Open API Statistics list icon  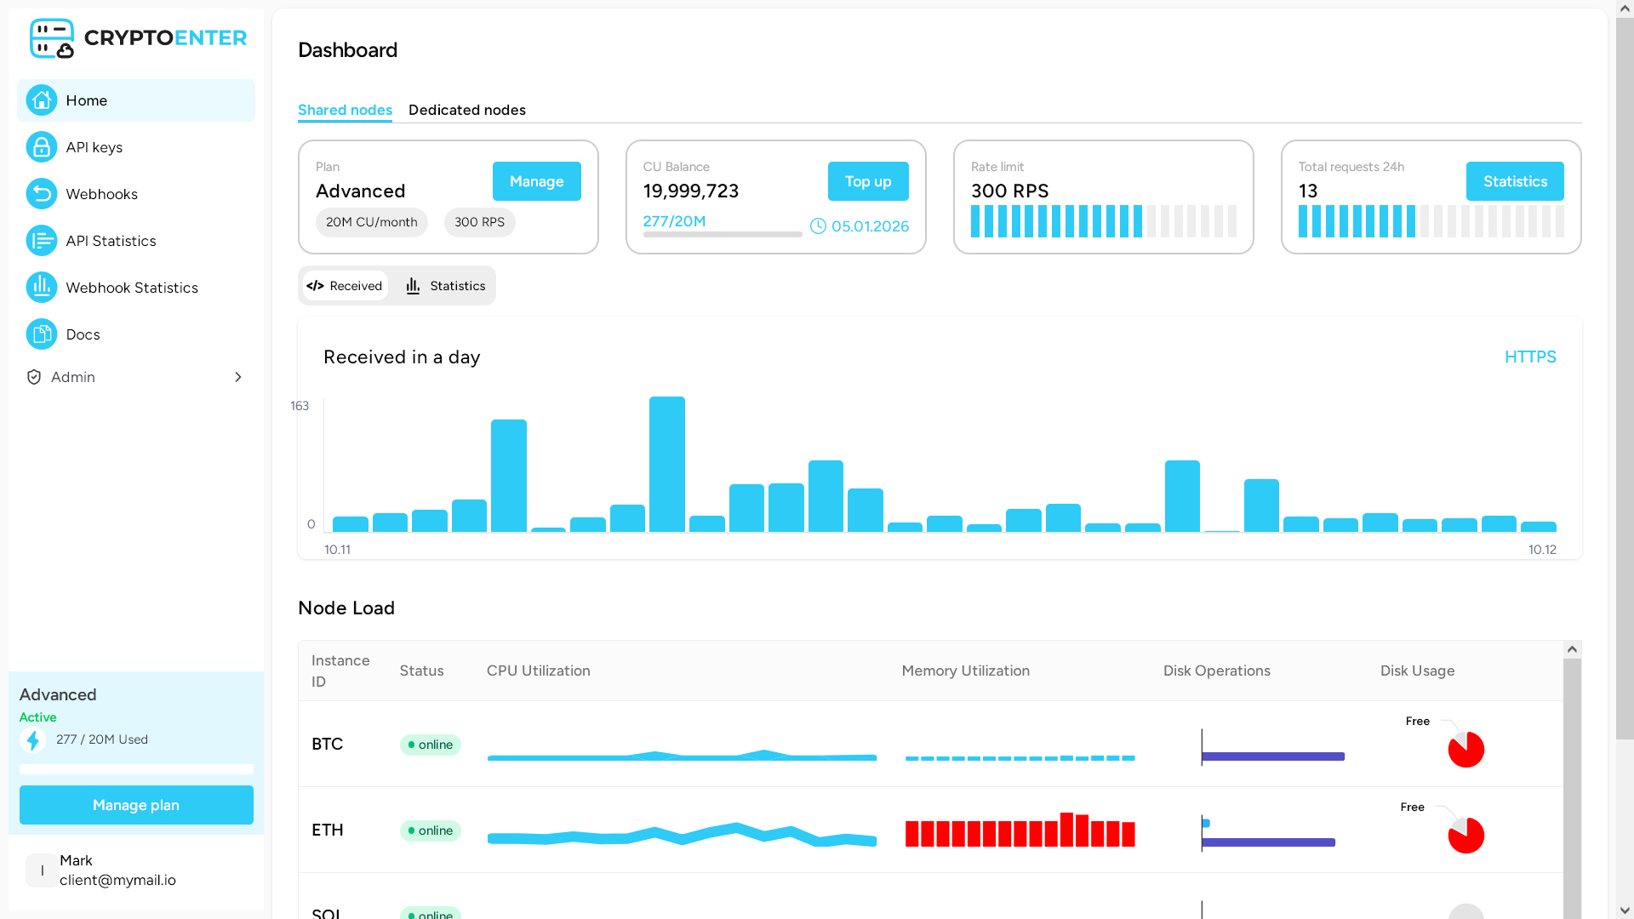41,241
